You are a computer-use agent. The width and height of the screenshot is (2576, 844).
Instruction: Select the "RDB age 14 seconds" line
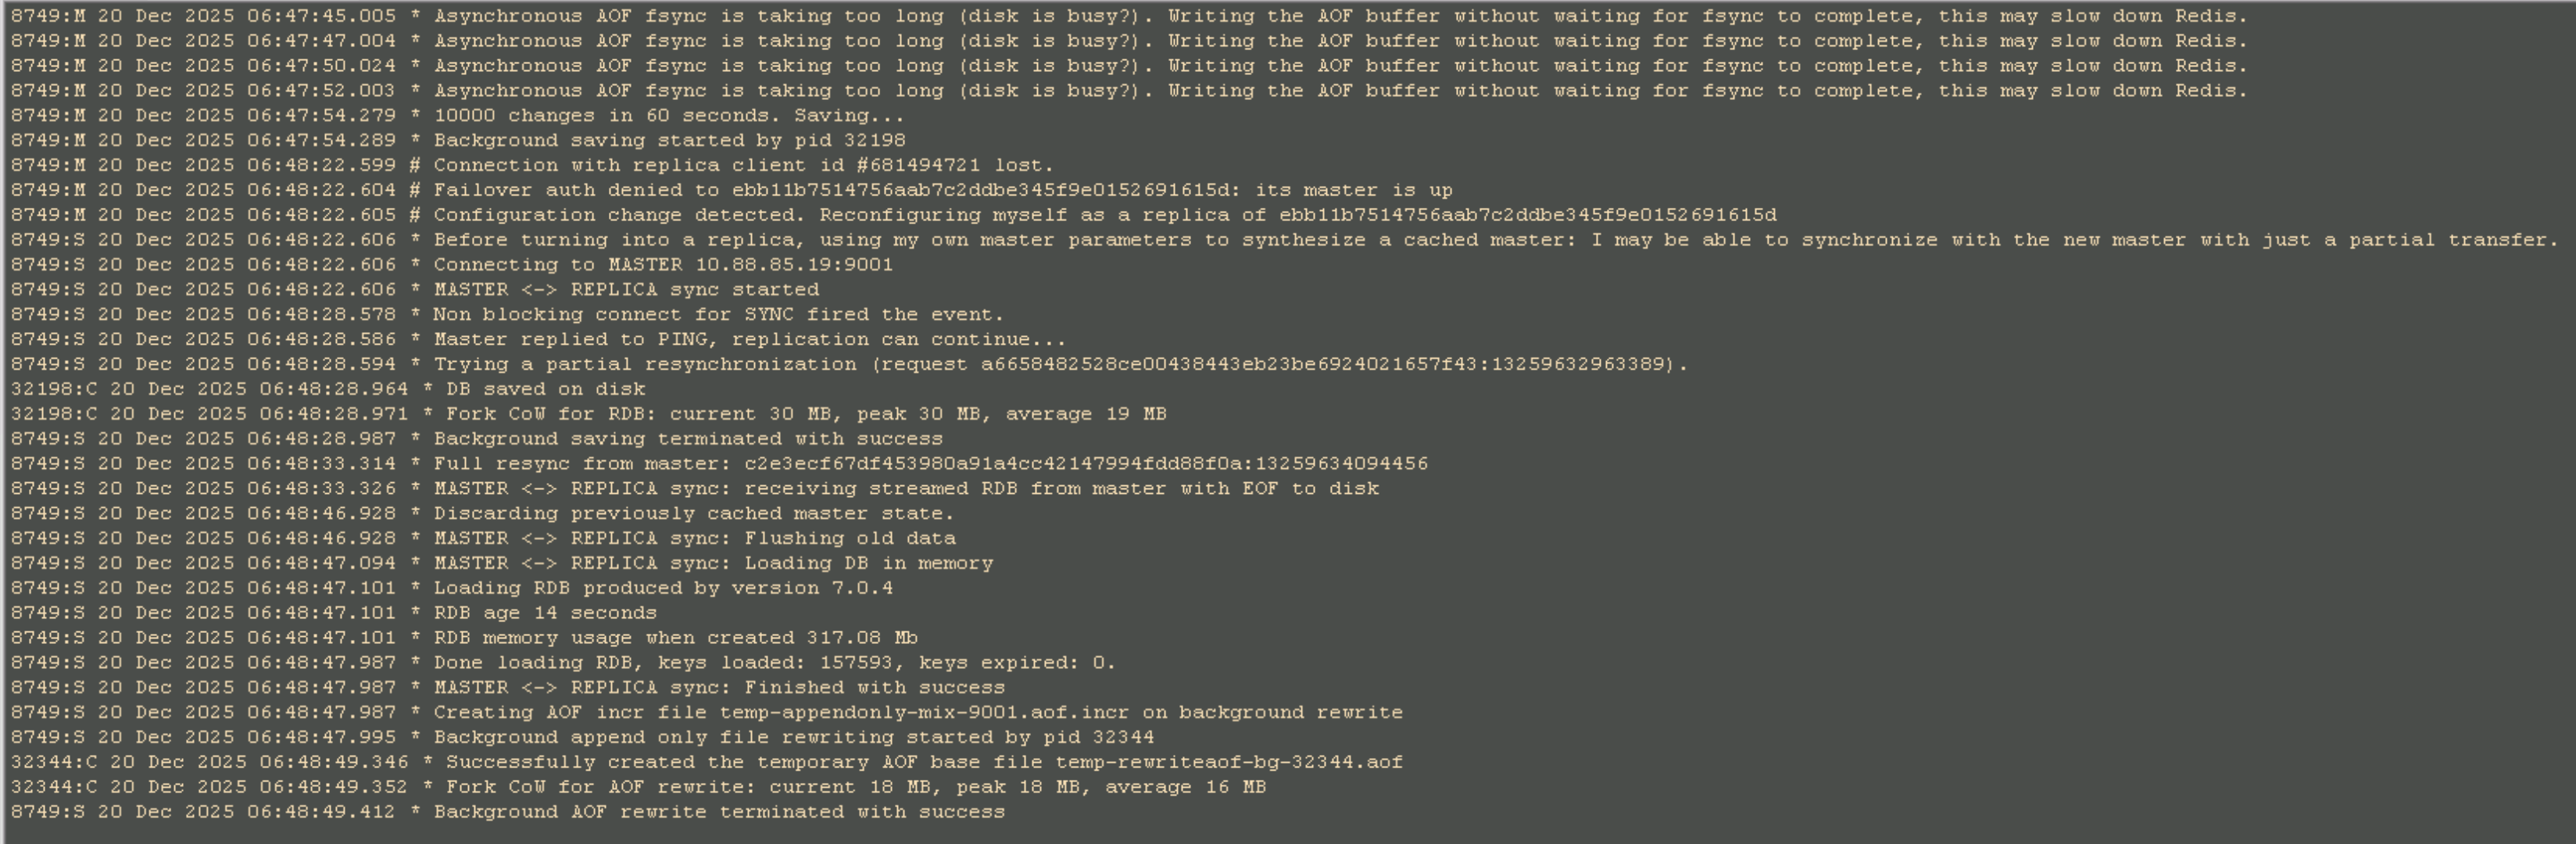544,613
